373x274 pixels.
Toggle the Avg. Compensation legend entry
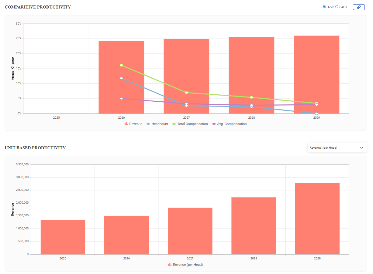point(230,124)
